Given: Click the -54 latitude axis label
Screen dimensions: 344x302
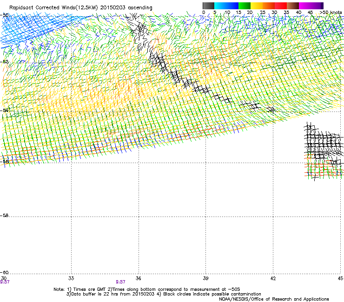Looking at the screenshot, I should point(4,110).
